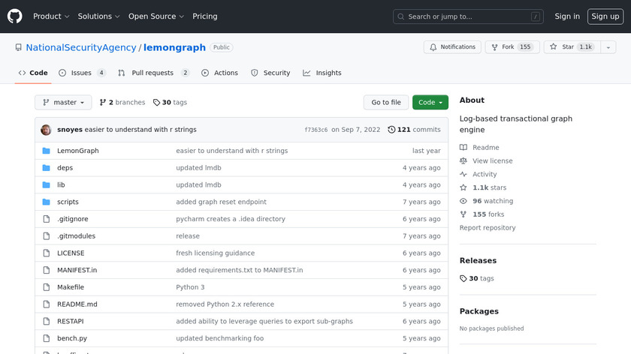
Task: Click the Sign in link
Action: pyautogui.click(x=567, y=16)
